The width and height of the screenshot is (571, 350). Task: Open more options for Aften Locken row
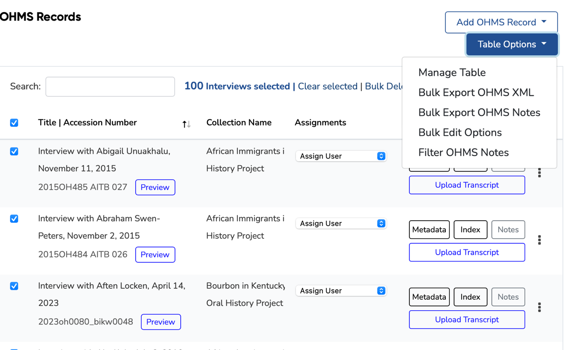[539, 307]
